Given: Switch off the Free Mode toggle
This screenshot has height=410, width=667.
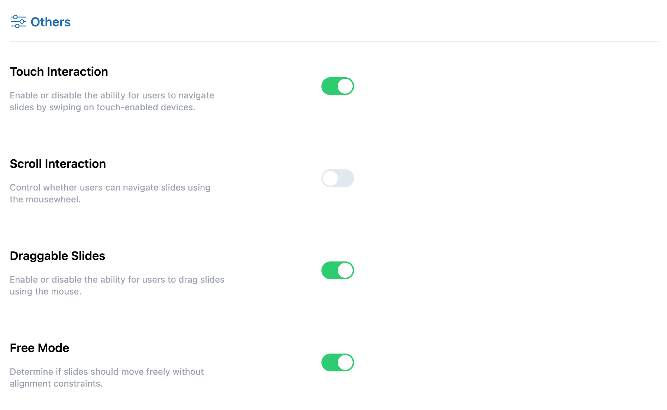Looking at the screenshot, I should pyautogui.click(x=337, y=362).
